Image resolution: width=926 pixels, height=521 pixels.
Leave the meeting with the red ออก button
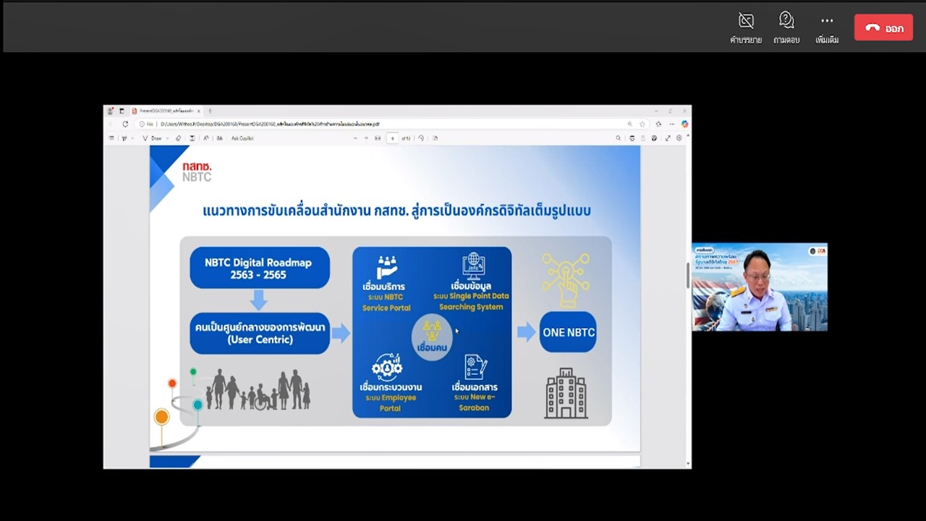pos(883,28)
